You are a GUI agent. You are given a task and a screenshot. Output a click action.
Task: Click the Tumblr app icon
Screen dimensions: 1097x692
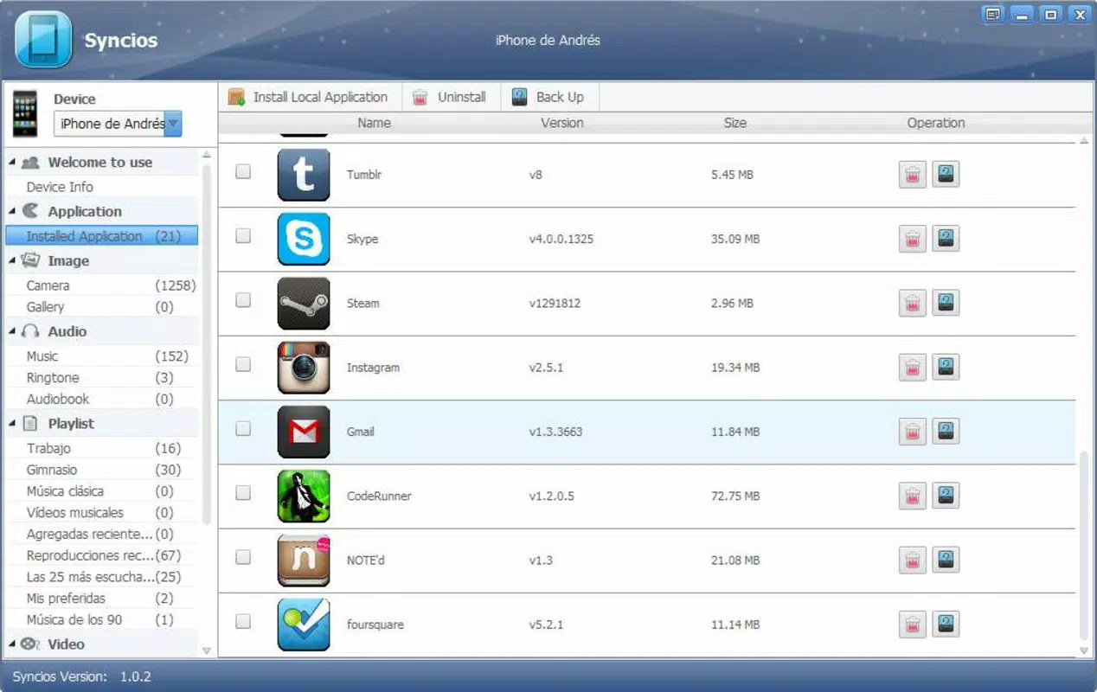(304, 175)
